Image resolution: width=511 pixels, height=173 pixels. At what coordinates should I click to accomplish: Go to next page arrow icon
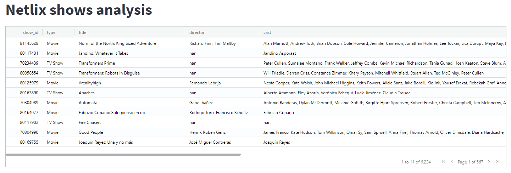[489, 162]
